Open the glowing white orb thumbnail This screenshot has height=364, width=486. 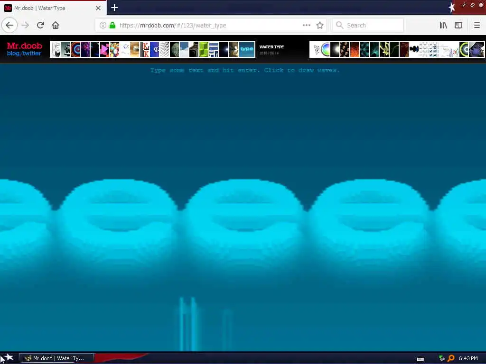point(335,49)
